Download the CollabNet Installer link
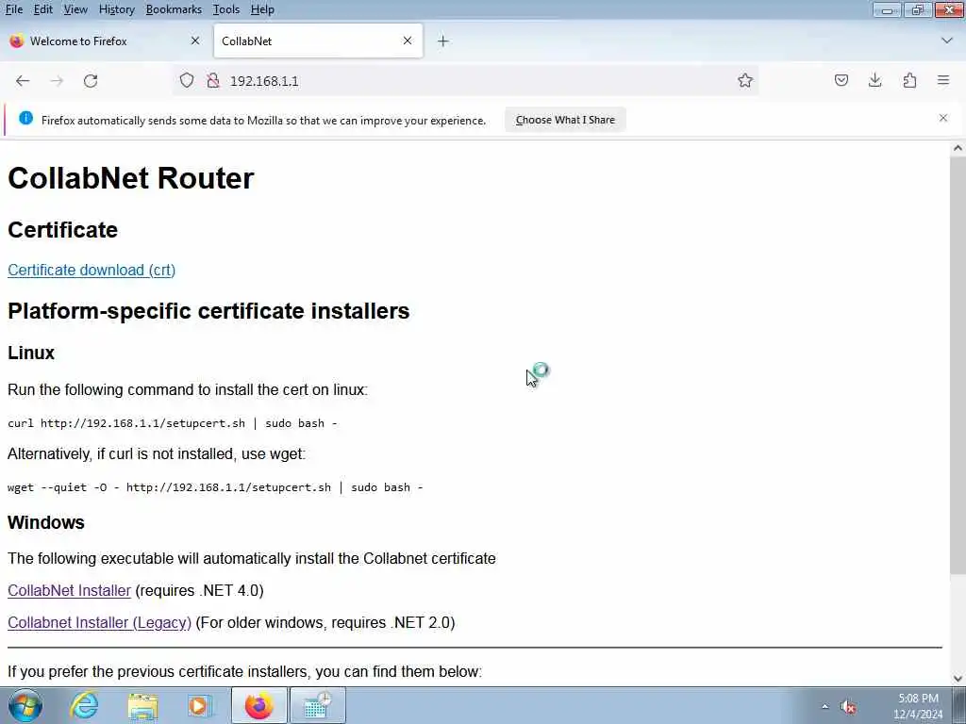Viewport: 966px width, 724px height. (69, 590)
